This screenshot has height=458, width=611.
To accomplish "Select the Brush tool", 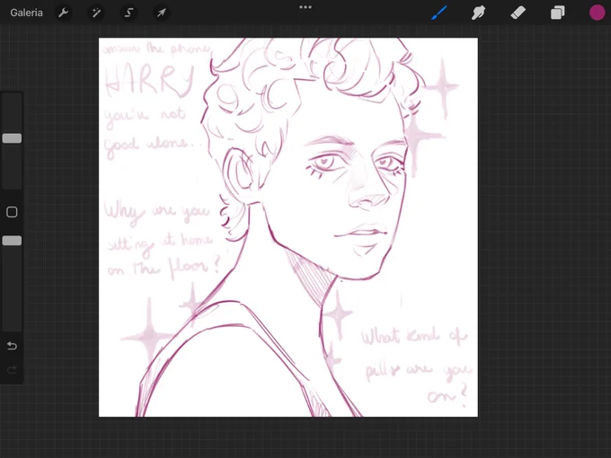I will coord(439,13).
